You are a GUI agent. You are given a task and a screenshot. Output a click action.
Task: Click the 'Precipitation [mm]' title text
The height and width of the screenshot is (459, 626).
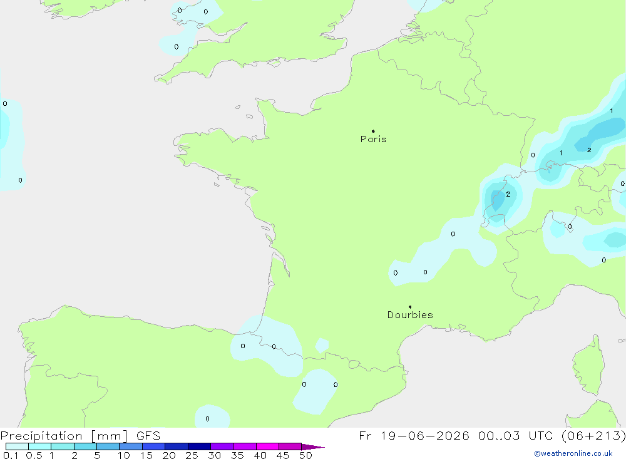64,436
